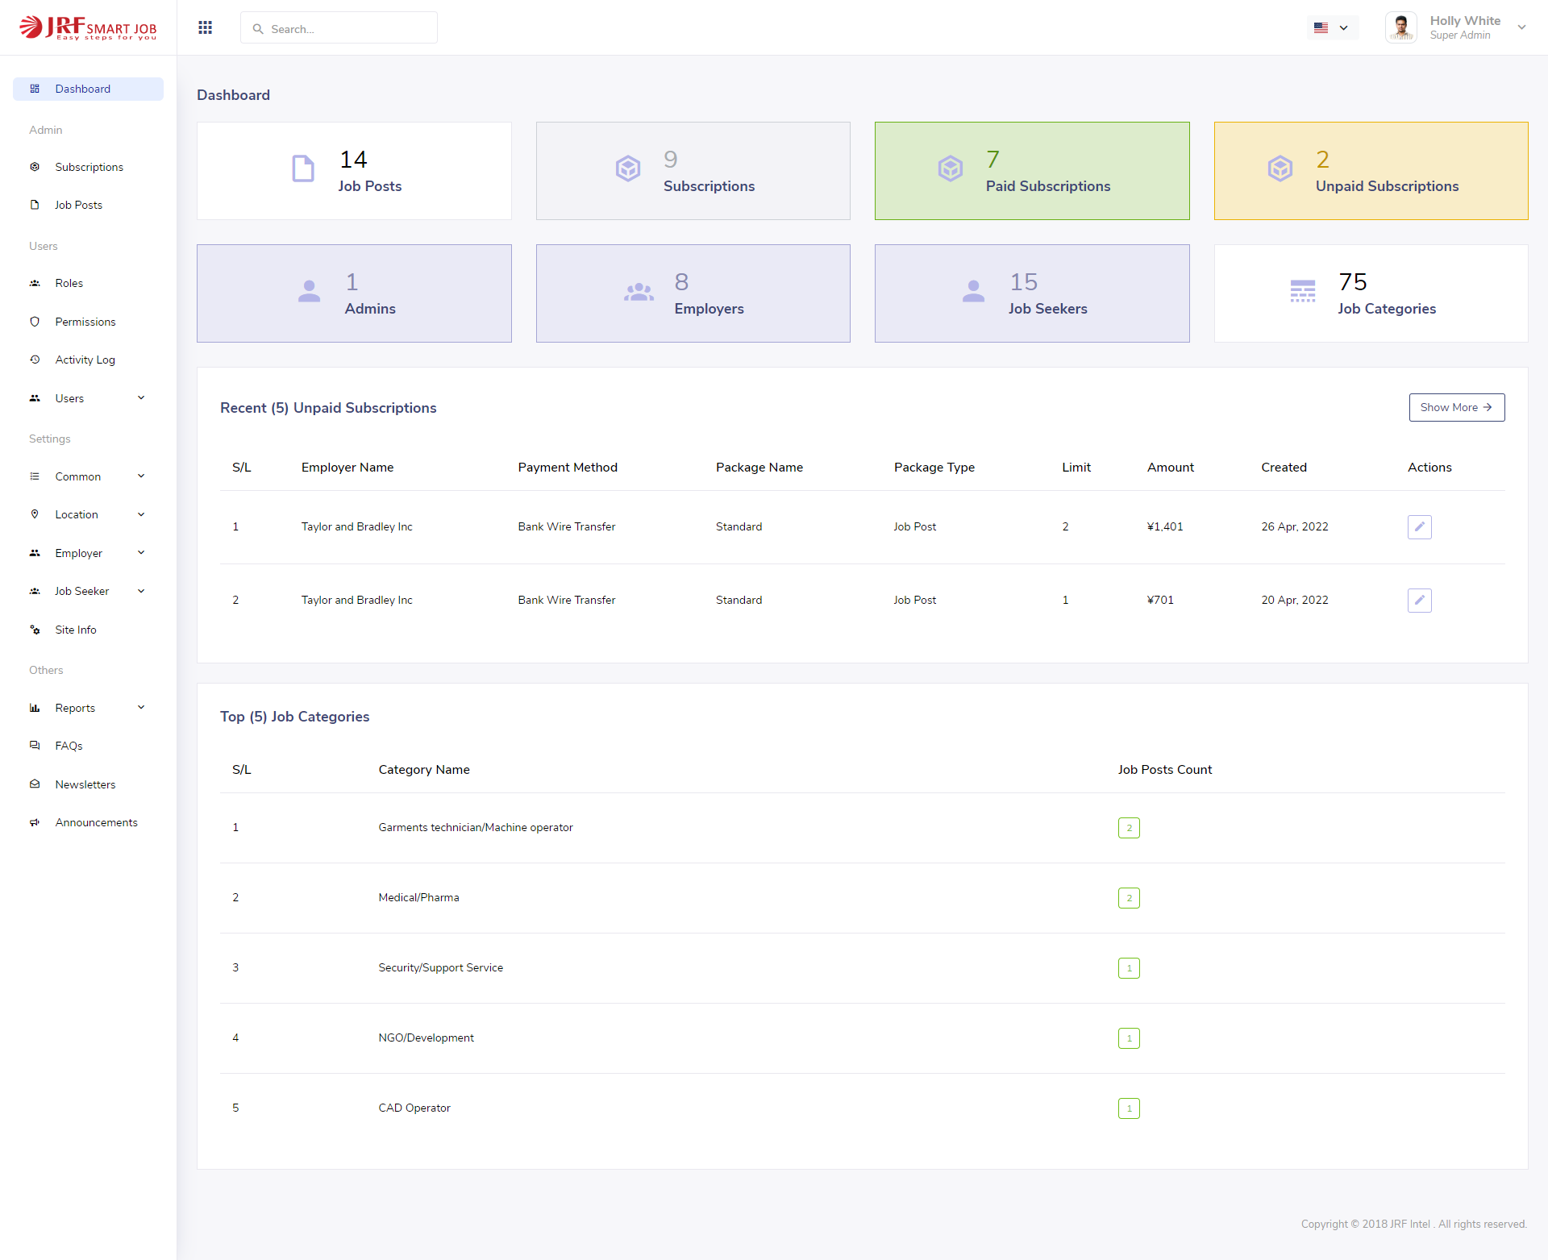Click the Job Categories card list icon
The height and width of the screenshot is (1260, 1548).
point(1303,291)
